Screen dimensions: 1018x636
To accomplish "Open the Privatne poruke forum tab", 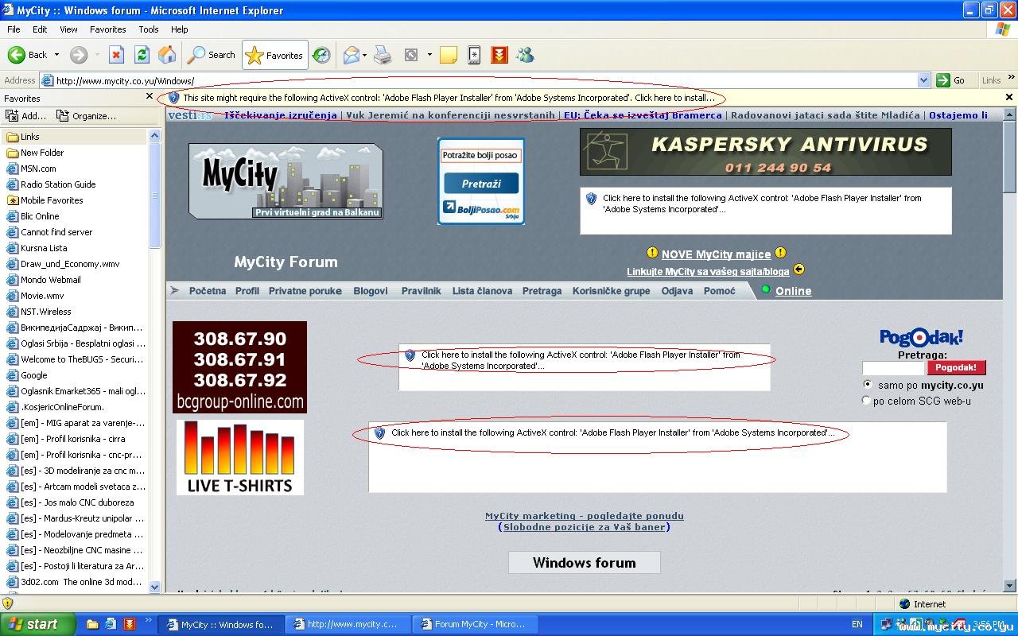I will (x=305, y=291).
